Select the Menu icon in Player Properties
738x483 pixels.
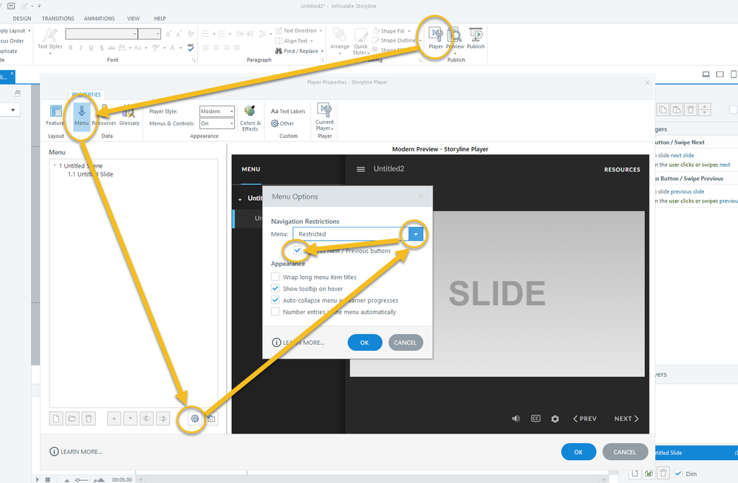(81, 115)
